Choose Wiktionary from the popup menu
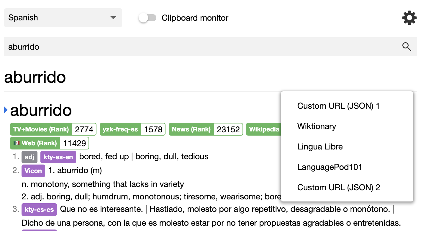Screen dimensions: 426x231 point(317,126)
